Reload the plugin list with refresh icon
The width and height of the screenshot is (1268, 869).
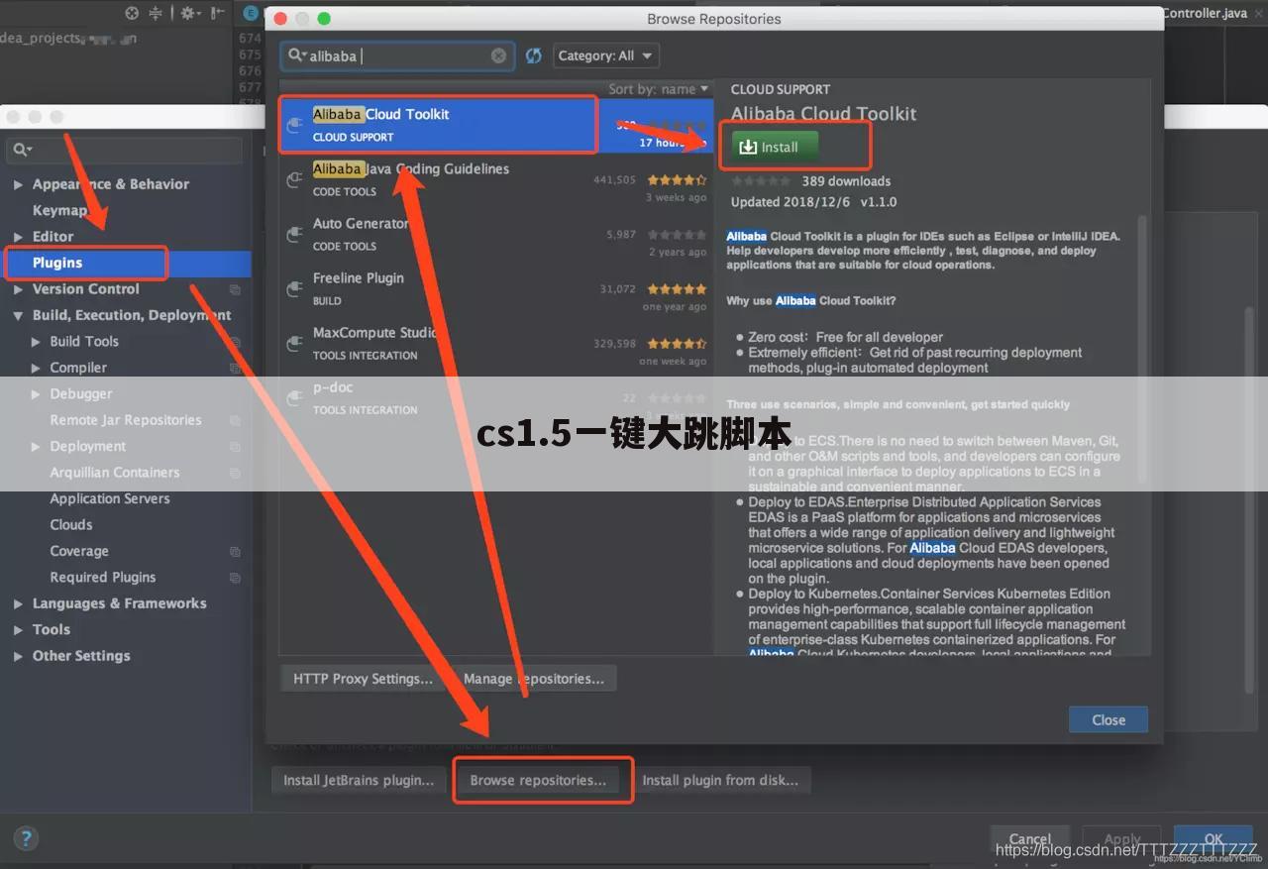pos(534,55)
